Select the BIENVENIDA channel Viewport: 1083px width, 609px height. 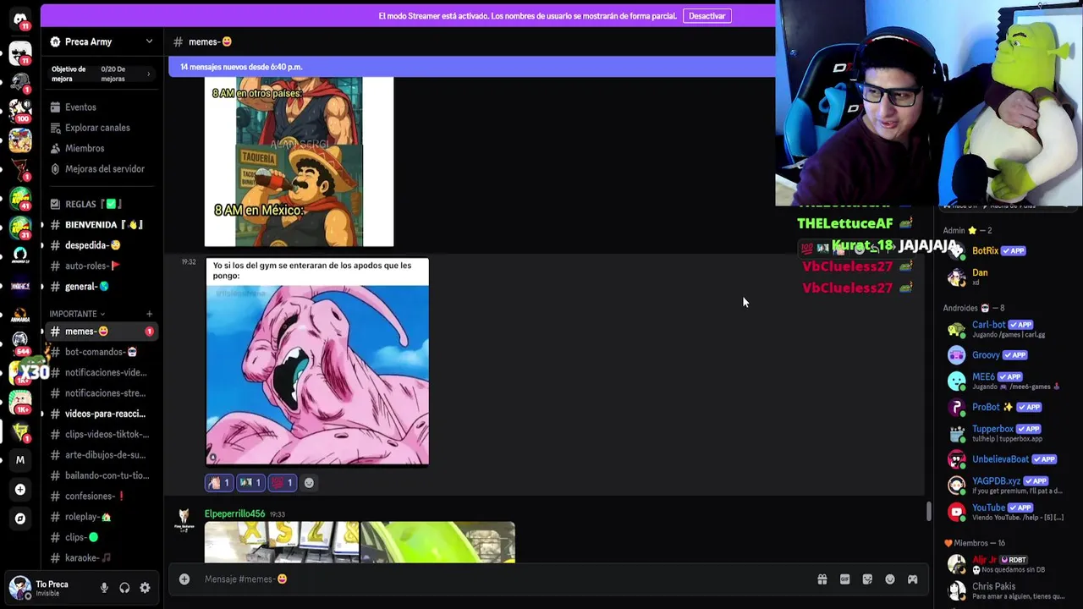(102, 225)
